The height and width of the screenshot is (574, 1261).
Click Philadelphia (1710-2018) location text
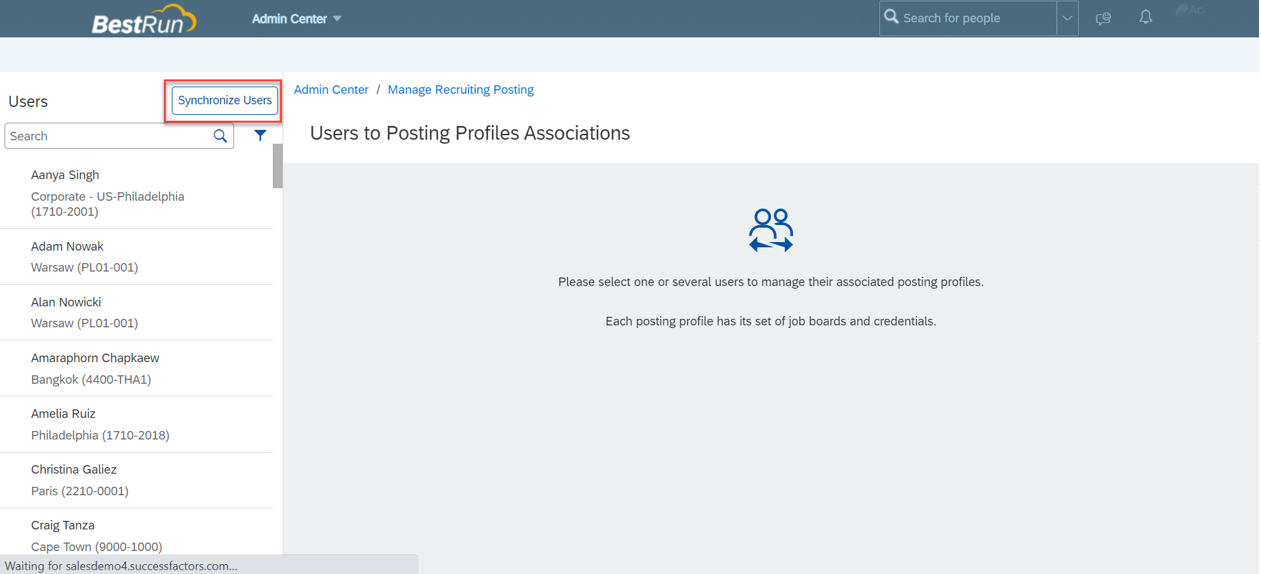(x=100, y=436)
